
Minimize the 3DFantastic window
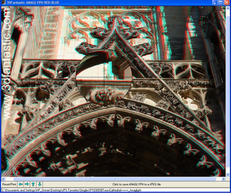pyautogui.click(x=215, y=3)
